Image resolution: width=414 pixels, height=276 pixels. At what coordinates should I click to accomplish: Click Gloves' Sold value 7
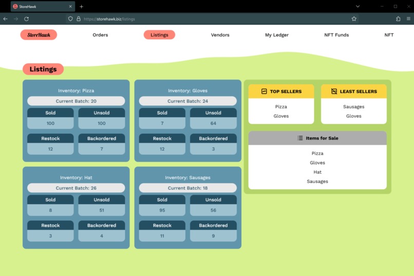[162, 123]
